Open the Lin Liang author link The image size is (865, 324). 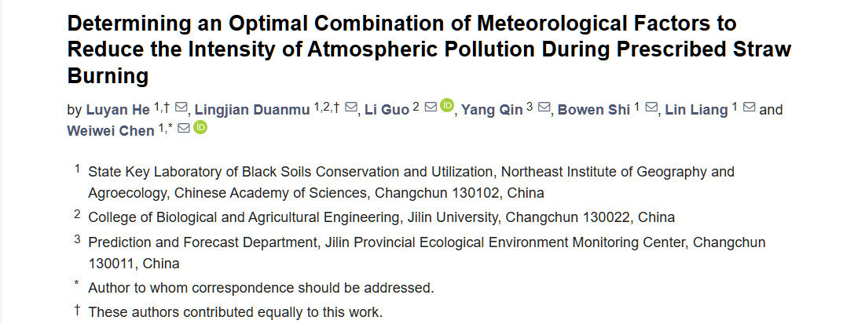[696, 110]
